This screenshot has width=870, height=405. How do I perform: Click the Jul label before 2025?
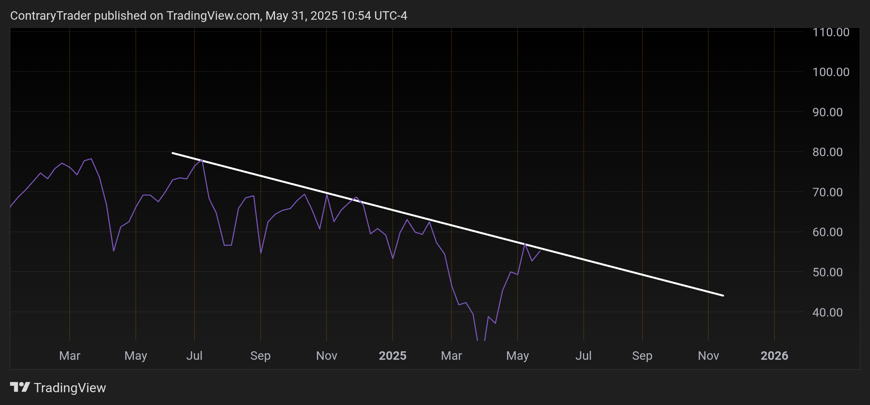pyautogui.click(x=194, y=356)
